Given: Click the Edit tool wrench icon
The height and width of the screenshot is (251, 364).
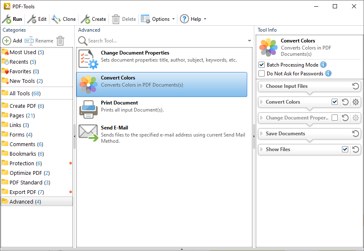Looking at the screenshot, I should coord(32,19).
